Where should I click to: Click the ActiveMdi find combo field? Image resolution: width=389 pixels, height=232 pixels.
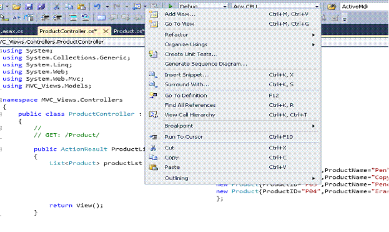[364, 6]
